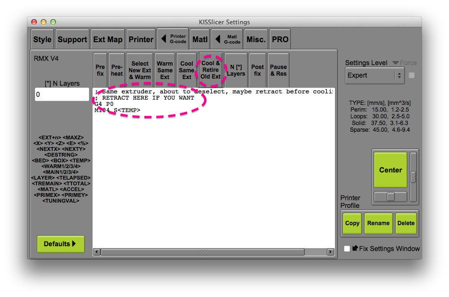The width and height of the screenshot is (449, 297).
Task: Click the Defaults button
Action: (61, 244)
